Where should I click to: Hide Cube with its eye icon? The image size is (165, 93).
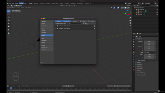click(157, 13)
